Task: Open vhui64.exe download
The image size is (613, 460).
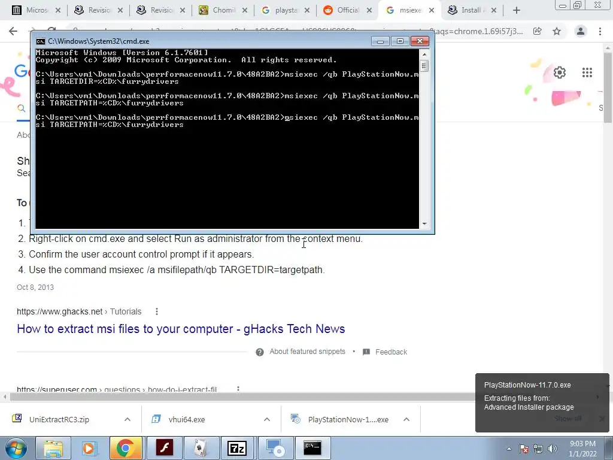Action: 187,419
